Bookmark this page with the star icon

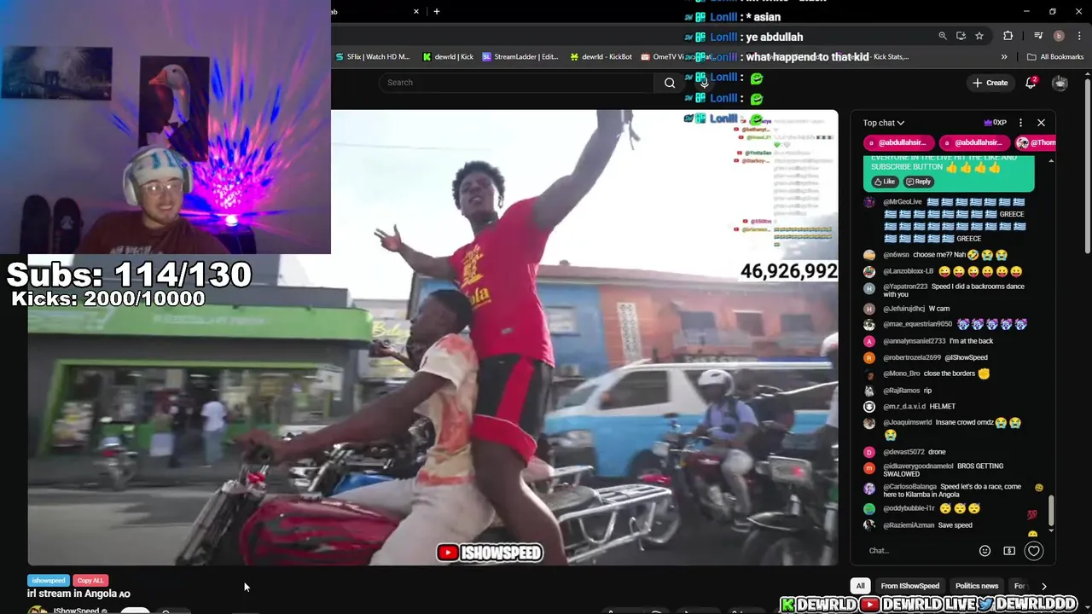point(979,36)
